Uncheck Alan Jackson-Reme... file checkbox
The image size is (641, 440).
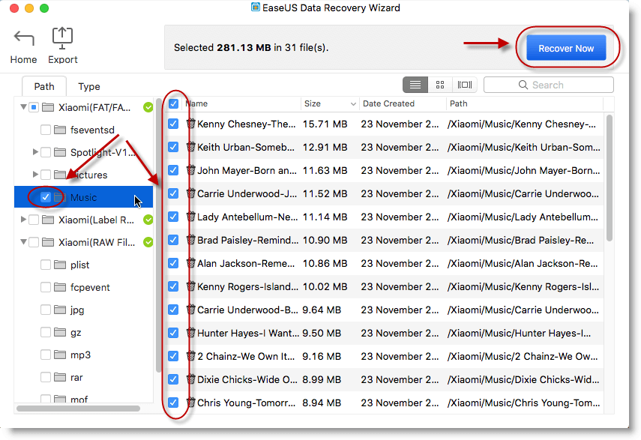click(173, 263)
